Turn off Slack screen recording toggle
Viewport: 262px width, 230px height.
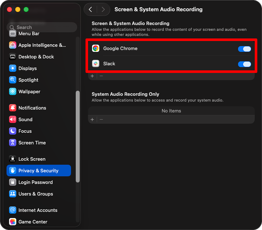(245, 64)
